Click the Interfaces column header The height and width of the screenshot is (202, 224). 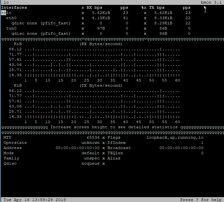[14, 7]
